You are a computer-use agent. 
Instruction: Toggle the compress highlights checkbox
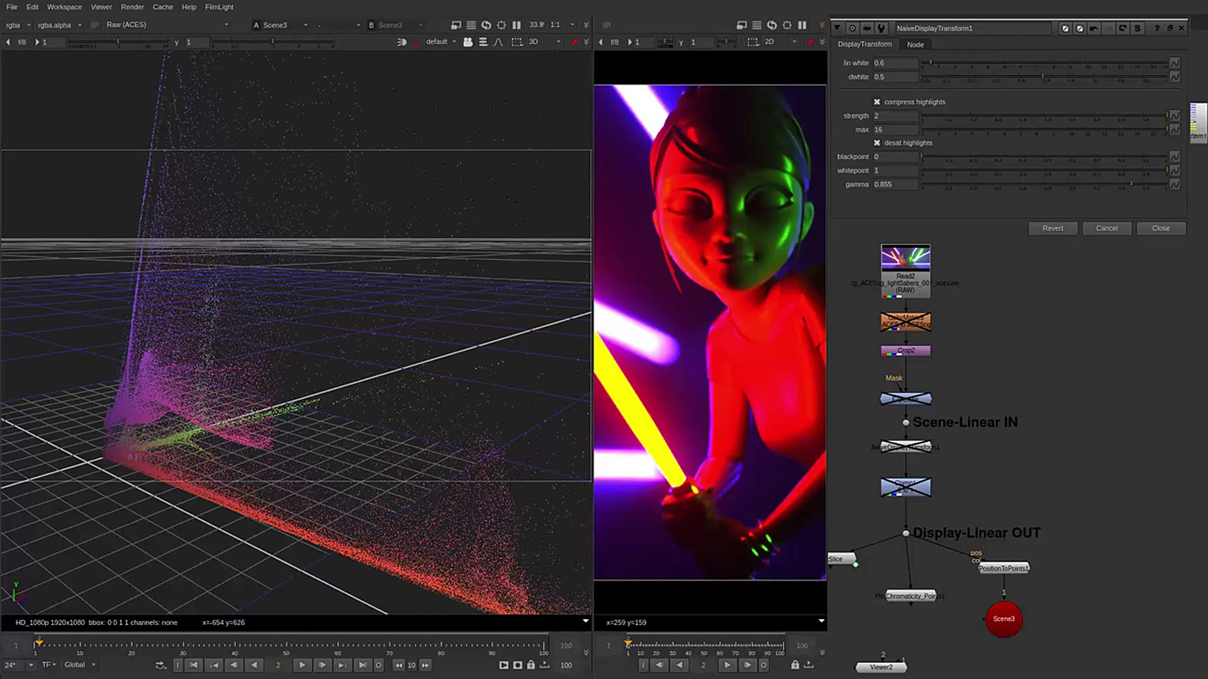pyautogui.click(x=877, y=102)
